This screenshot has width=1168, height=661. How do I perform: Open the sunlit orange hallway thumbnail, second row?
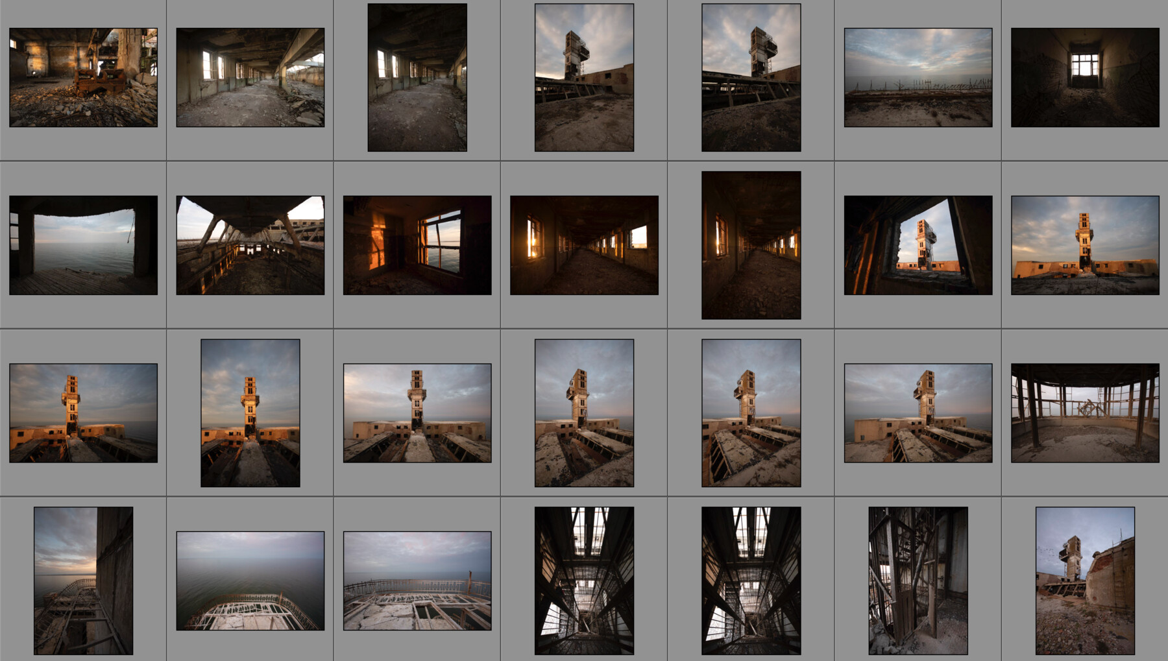[583, 245]
